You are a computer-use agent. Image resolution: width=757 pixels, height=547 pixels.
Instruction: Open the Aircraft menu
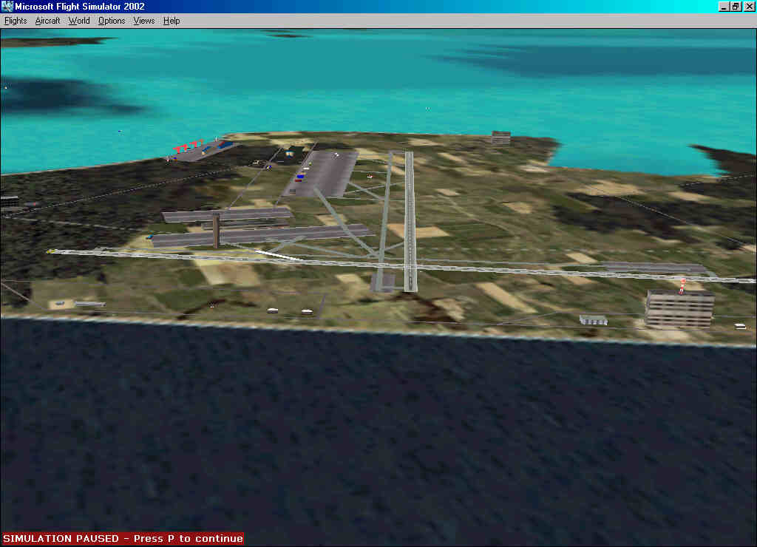click(x=47, y=21)
